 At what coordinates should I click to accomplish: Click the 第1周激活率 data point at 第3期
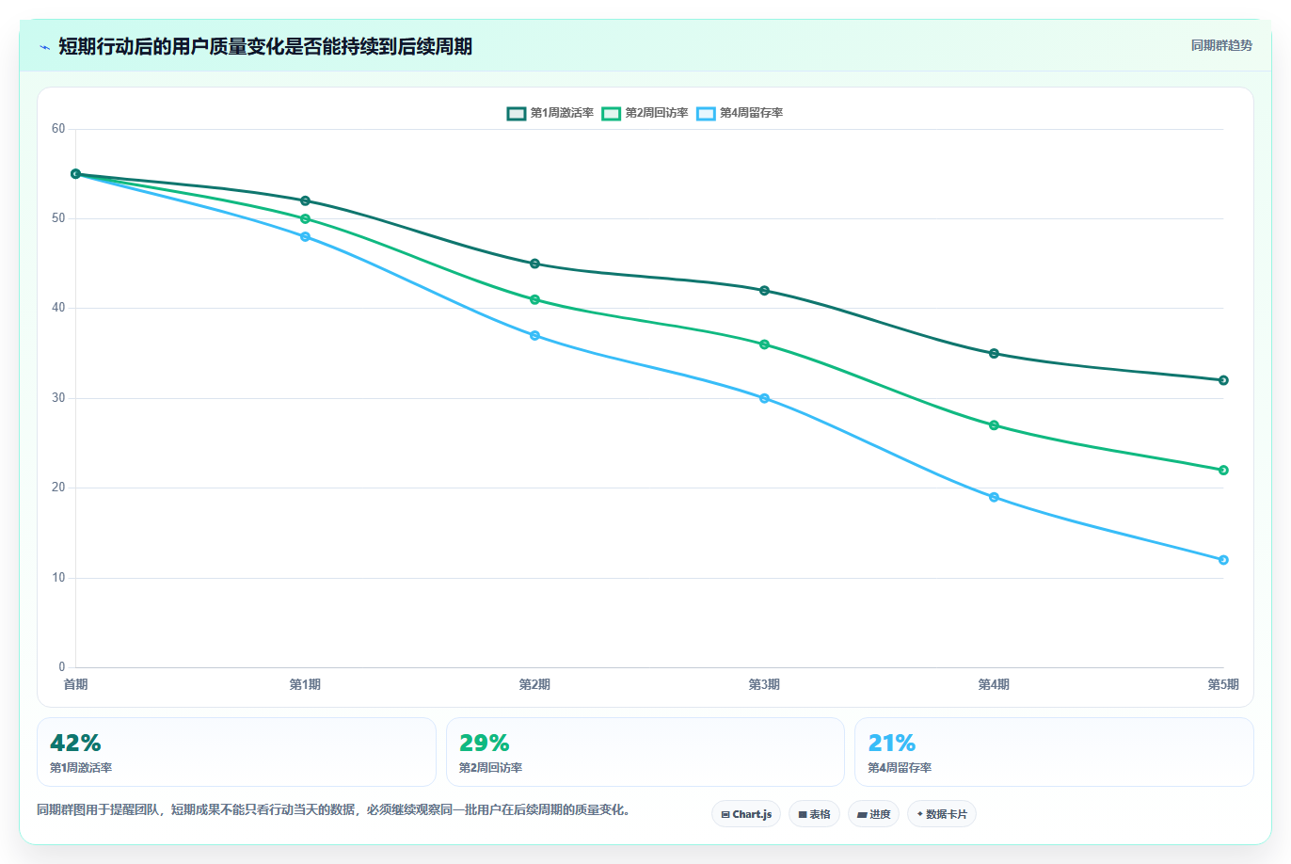coord(764,291)
